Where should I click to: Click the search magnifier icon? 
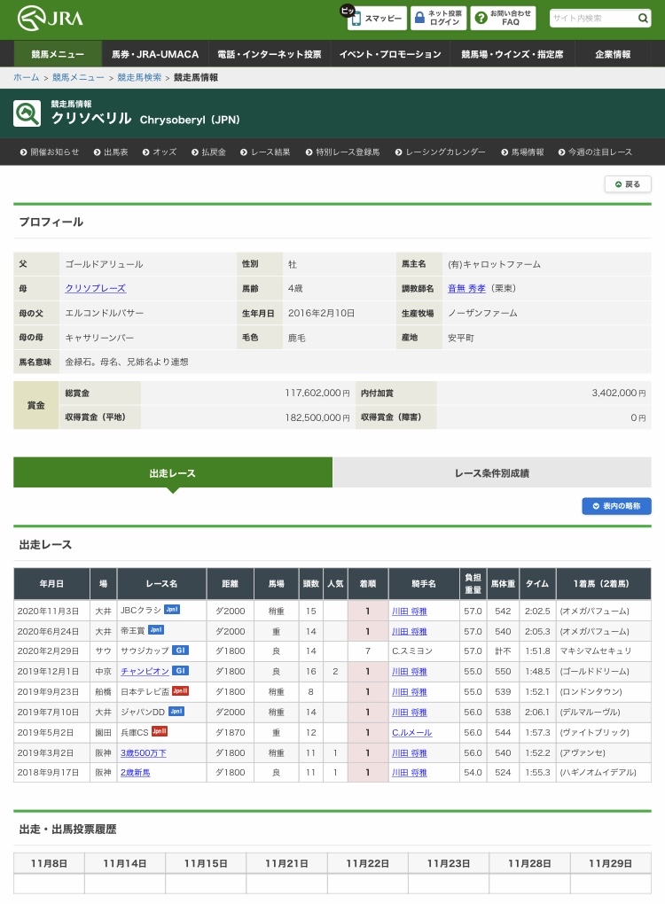click(x=644, y=19)
